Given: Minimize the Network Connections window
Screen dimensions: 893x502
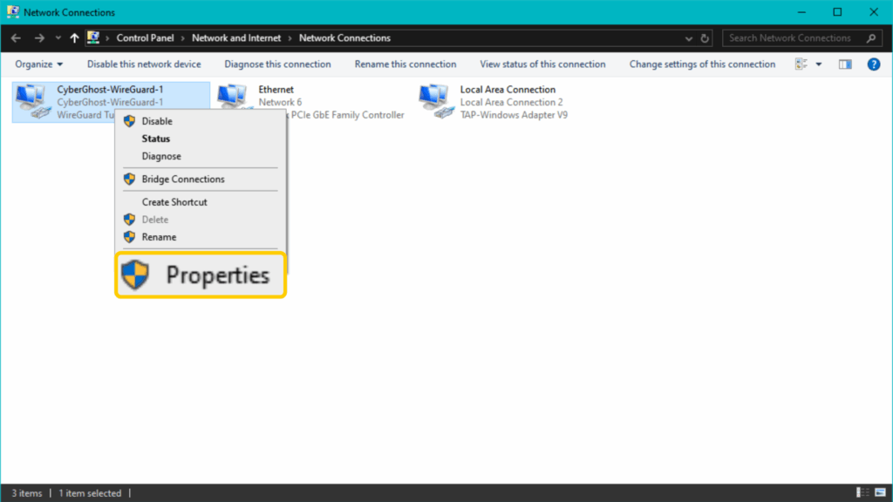Looking at the screenshot, I should click(x=801, y=12).
